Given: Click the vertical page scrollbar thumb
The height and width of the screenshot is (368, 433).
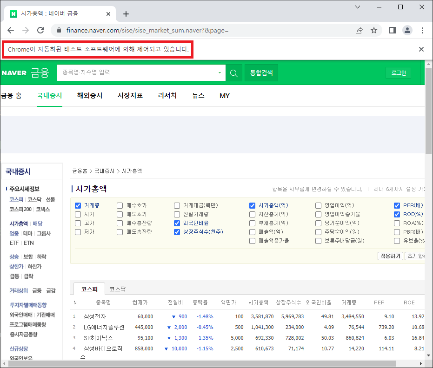Looking at the screenshot, I should [x=428, y=110].
